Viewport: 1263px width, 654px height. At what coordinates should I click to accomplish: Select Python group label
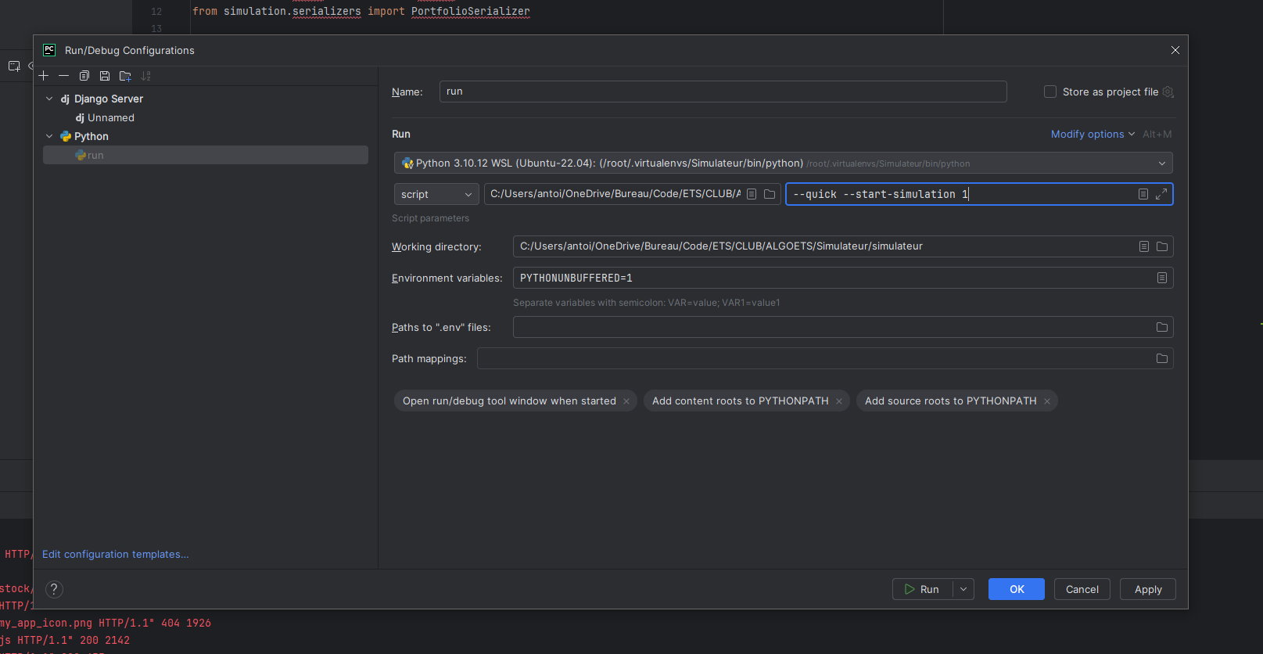click(x=91, y=136)
